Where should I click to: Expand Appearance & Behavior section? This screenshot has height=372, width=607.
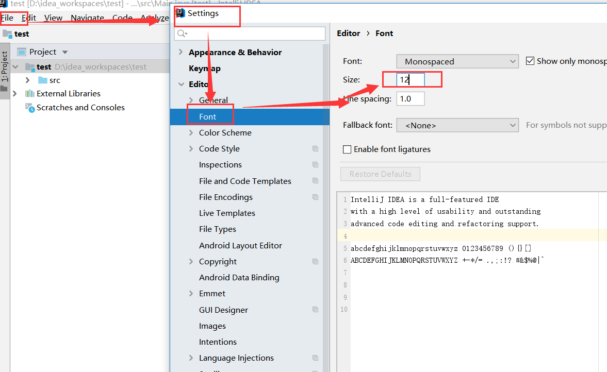[181, 52]
